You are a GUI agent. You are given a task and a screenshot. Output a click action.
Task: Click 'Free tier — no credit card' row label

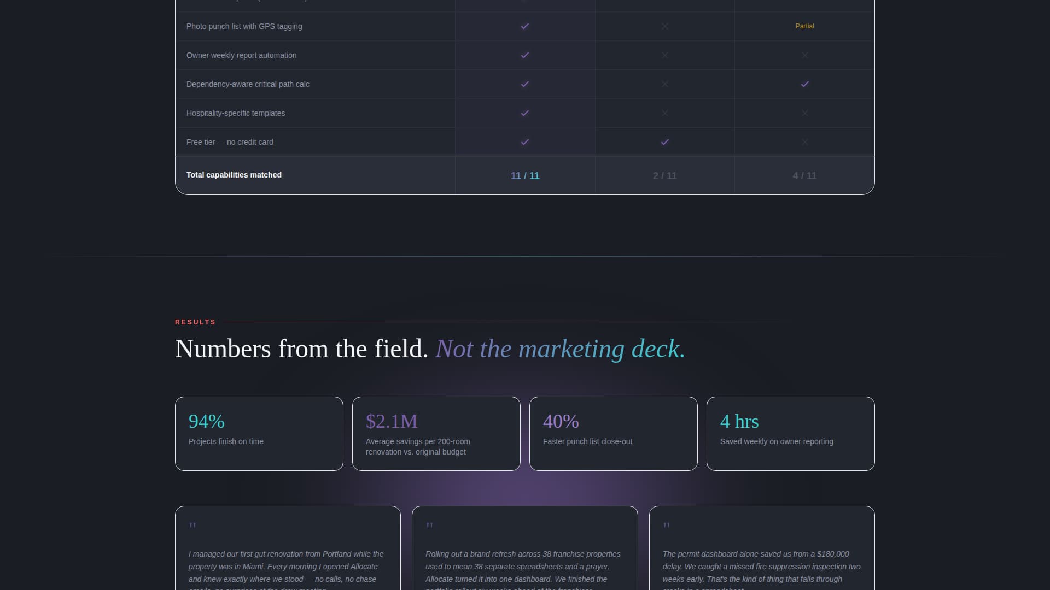[230, 142]
